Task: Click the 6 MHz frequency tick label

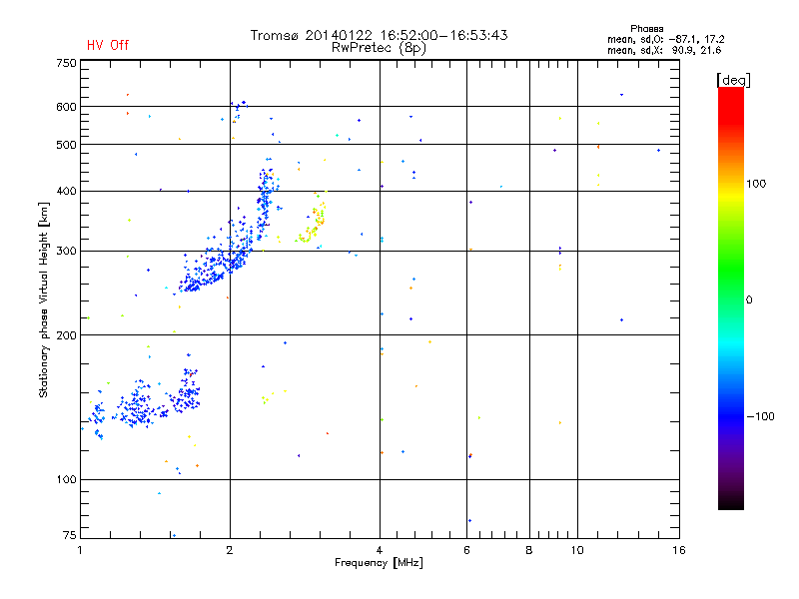Action: pyautogui.click(x=466, y=550)
